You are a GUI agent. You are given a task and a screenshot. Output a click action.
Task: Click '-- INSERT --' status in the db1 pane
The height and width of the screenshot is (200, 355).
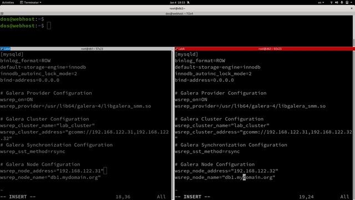18,197
